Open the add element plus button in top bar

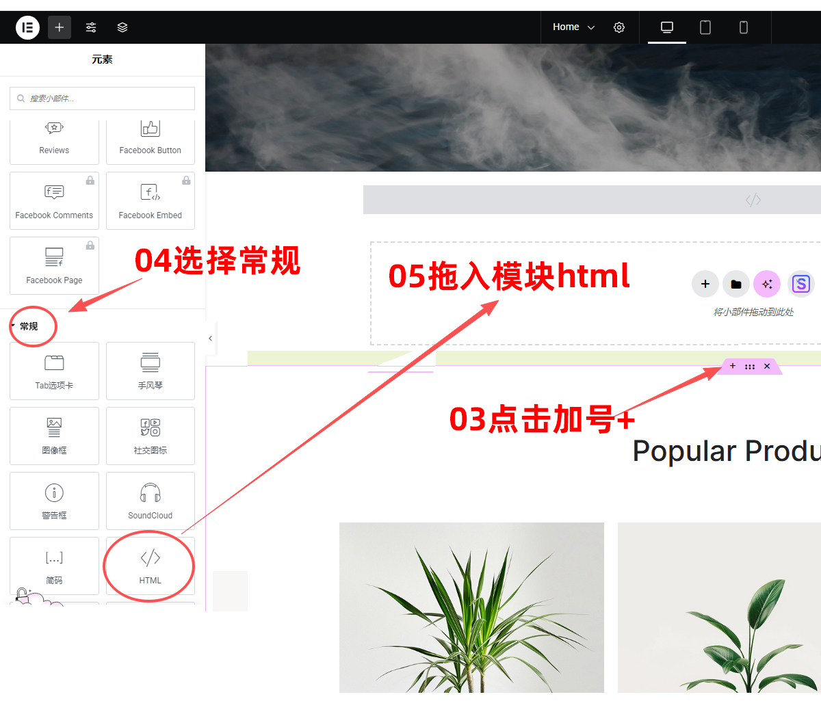coord(60,27)
